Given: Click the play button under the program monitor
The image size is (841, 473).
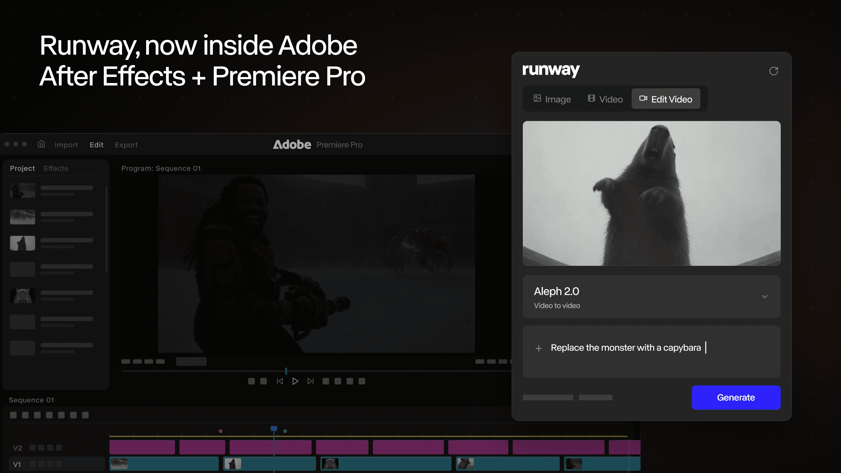Looking at the screenshot, I should click(x=295, y=381).
